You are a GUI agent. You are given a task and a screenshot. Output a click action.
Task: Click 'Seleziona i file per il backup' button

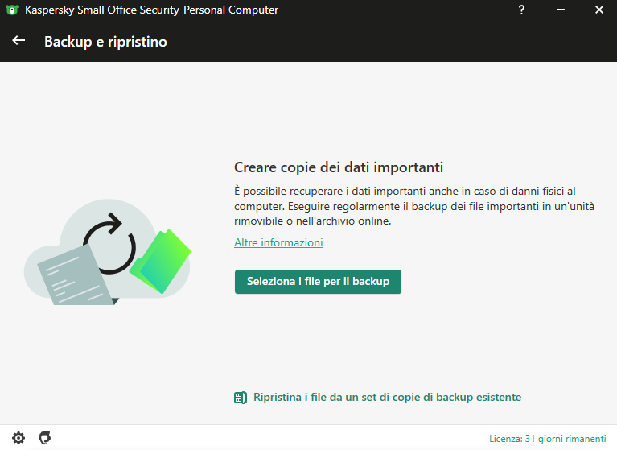318,282
